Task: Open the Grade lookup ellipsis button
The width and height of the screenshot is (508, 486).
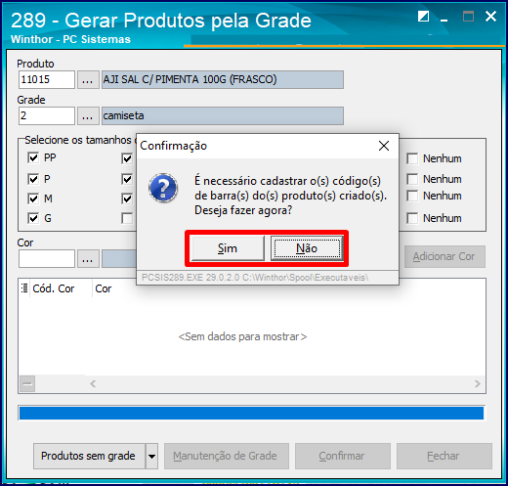Action: tap(88, 115)
